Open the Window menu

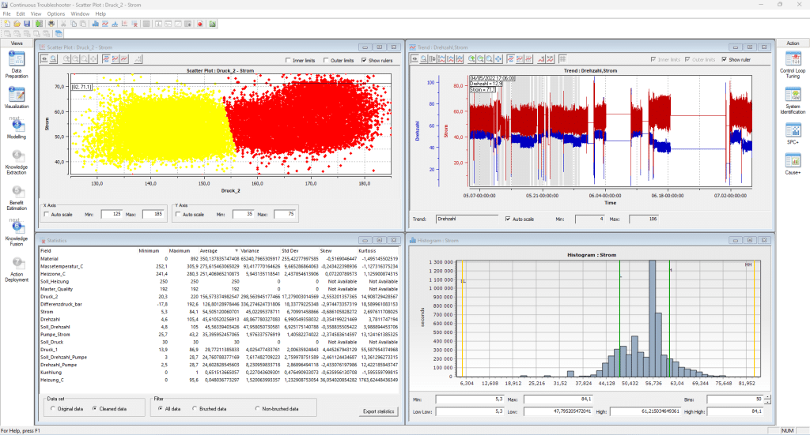80,13
